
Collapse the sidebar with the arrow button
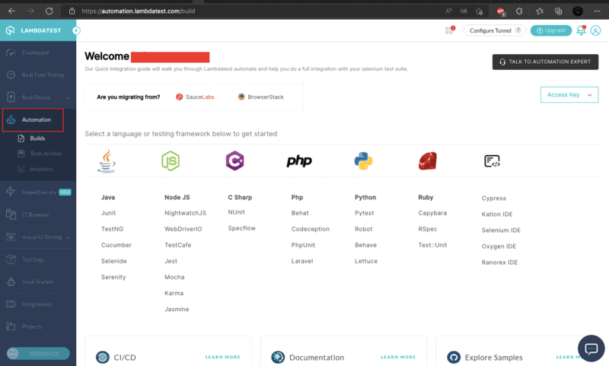pyautogui.click(x=77, y=30)
